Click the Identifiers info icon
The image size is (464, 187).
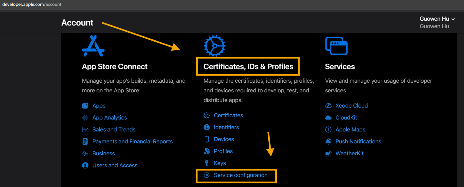tap(207, 127)
